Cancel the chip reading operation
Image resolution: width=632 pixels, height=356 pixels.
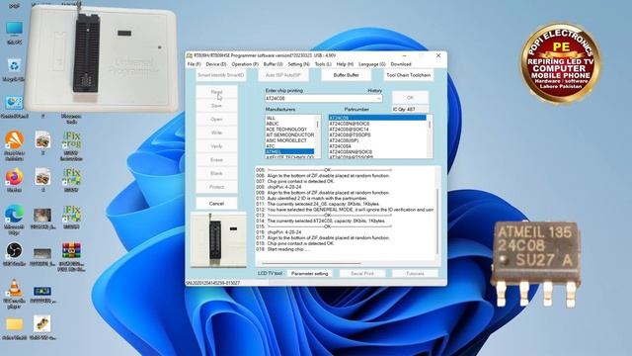216,204
